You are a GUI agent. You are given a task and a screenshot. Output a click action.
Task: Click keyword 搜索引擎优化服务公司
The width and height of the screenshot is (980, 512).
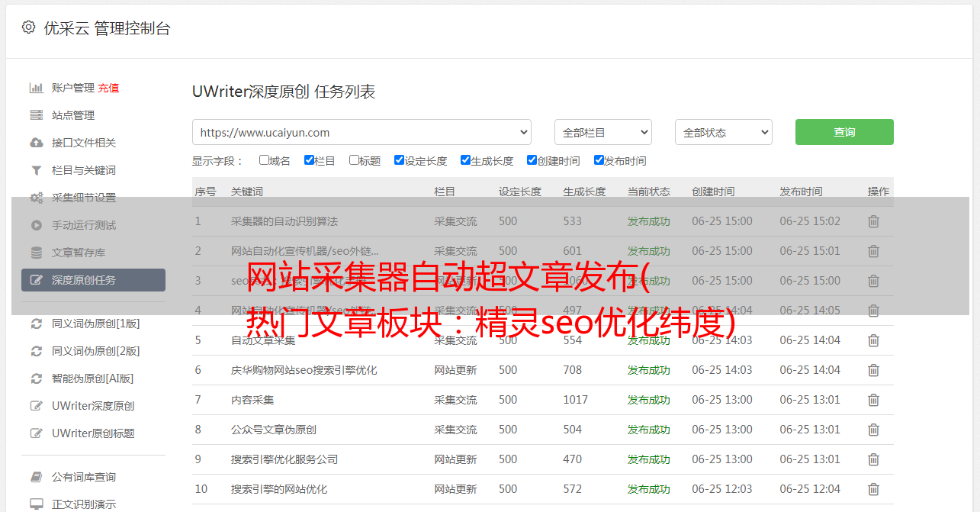coord(284,459)
